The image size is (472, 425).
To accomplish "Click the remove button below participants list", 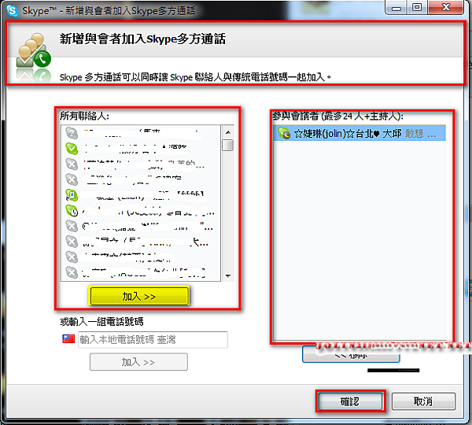I will tap(351, 354).
